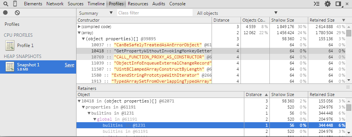Image resolution: width=352 pixels, height=137 pixels.
Task: Collapse global in @61191 node
Action: tap(95, 119)
